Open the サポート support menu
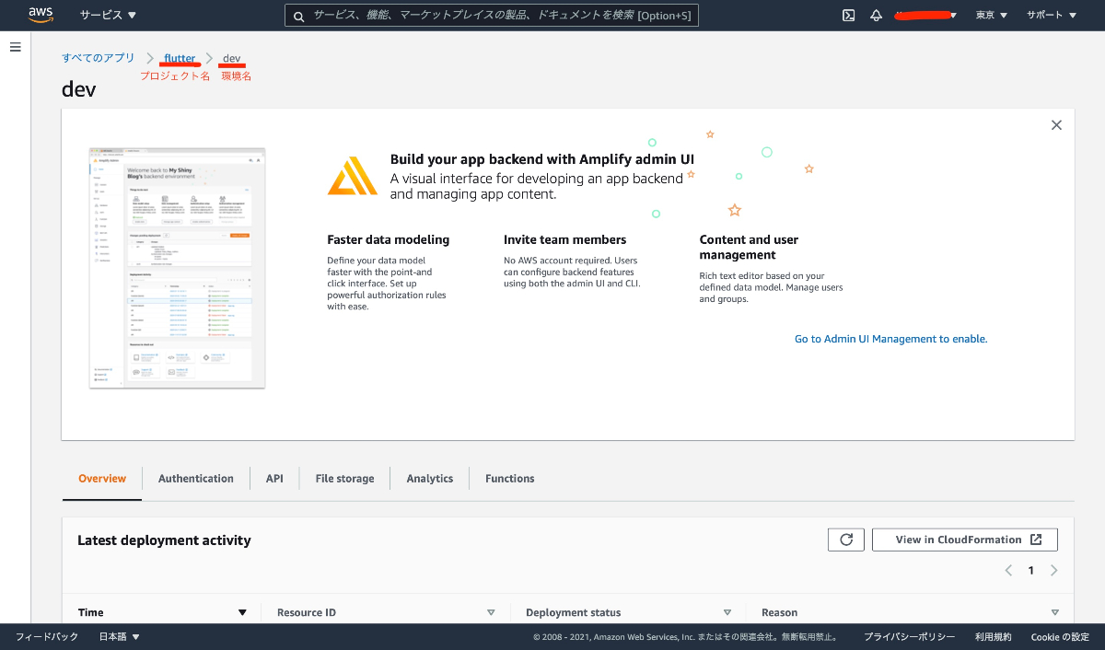This screenshot has width=1105, height=650. 1051,16
